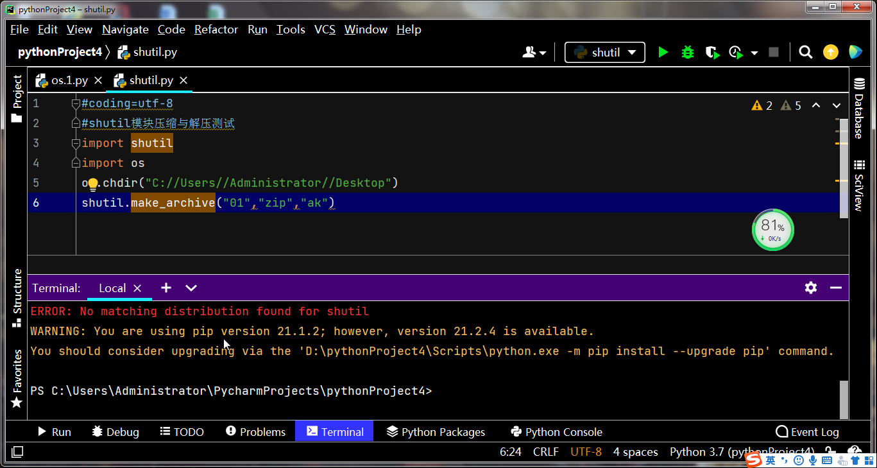Open the File menu

(x=19, y=30)
